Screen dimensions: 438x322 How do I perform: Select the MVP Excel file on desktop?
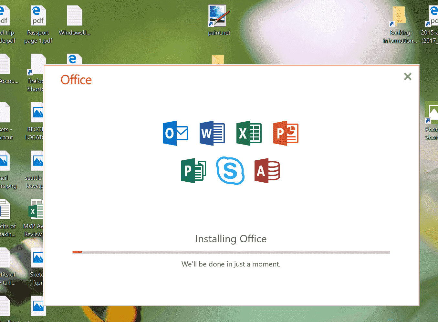click(34, 218)
